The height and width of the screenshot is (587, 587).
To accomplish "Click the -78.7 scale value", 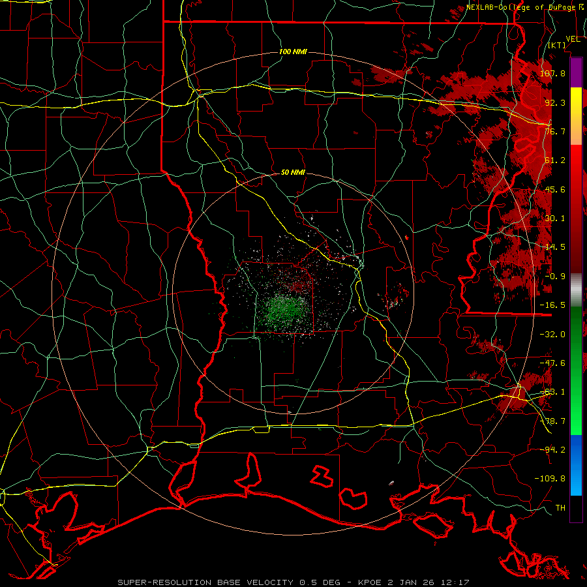I will [x=552, y=421].
